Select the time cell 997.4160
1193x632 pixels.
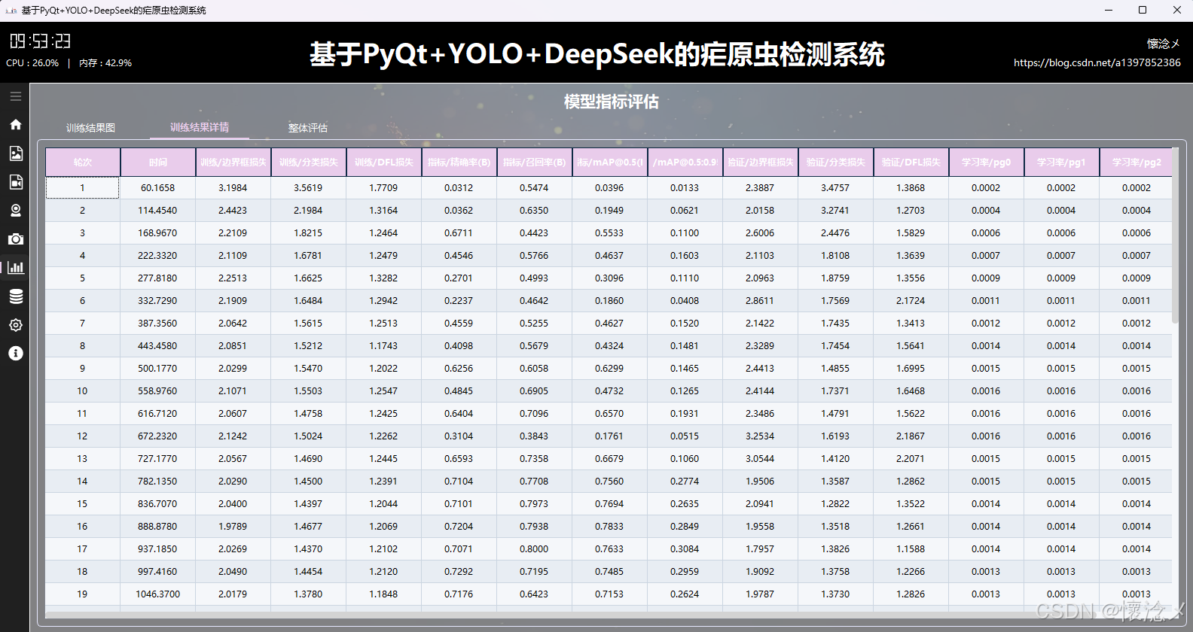coord(158,572)
